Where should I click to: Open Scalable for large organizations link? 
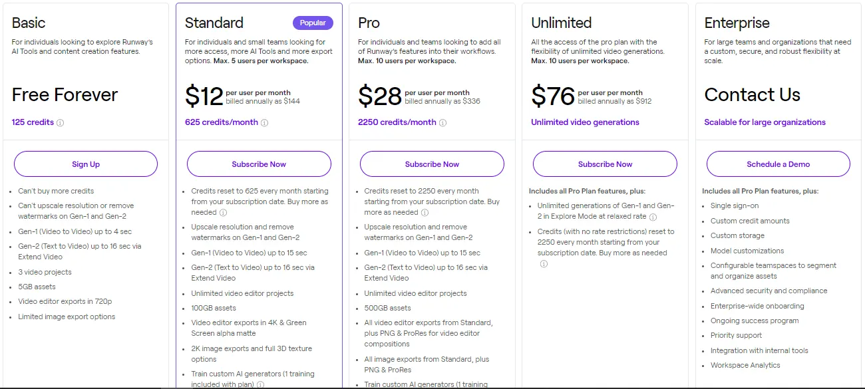pos(765,122)
